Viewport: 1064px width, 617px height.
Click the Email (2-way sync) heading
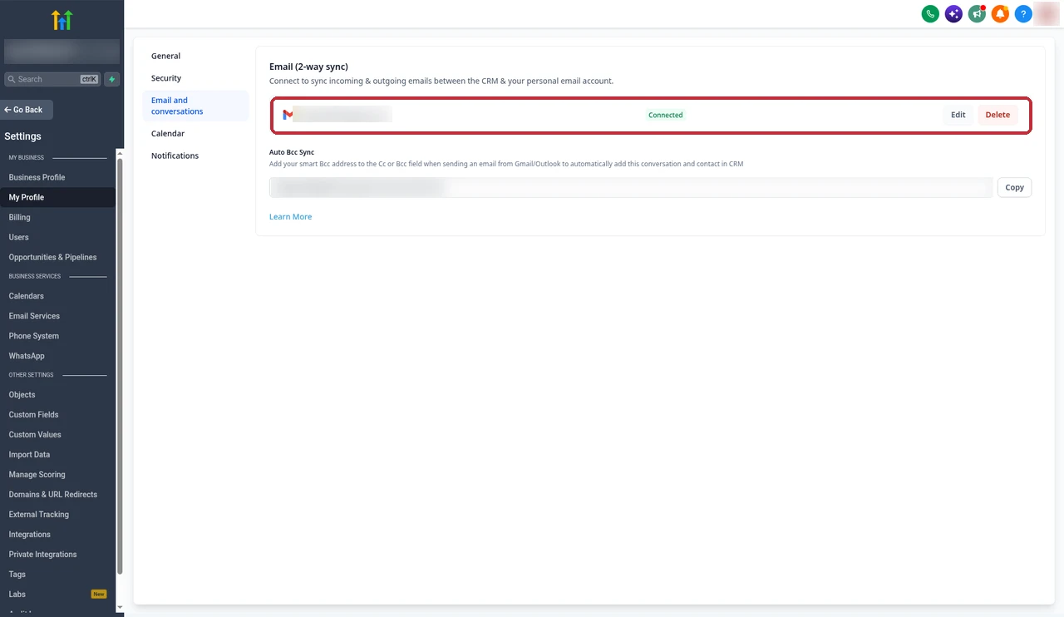(x=308, y=67)
